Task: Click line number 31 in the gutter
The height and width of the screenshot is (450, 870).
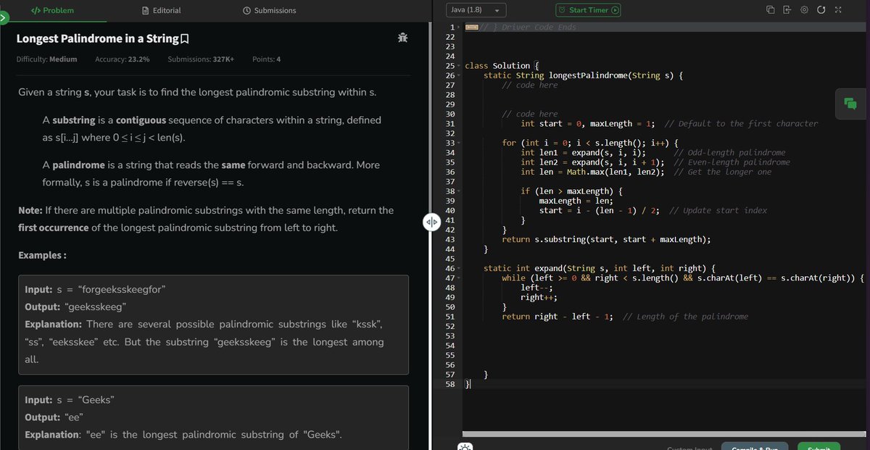Action: point(449,124)
